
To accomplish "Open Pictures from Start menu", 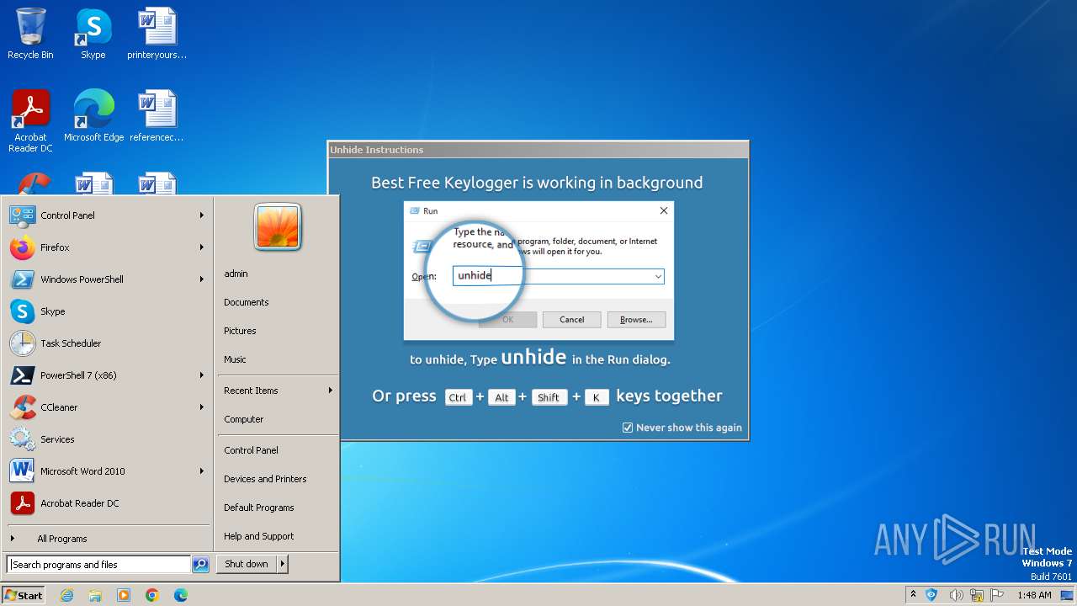I will coord(240,331).
